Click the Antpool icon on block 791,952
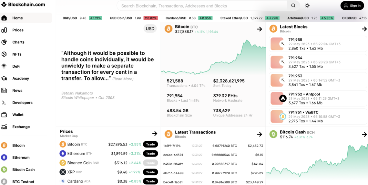Viewport: 368px width, 185px height. point(283,98)
